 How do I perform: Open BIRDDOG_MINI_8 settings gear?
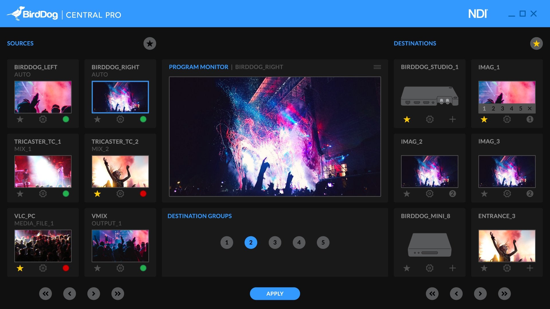(430, 268)
